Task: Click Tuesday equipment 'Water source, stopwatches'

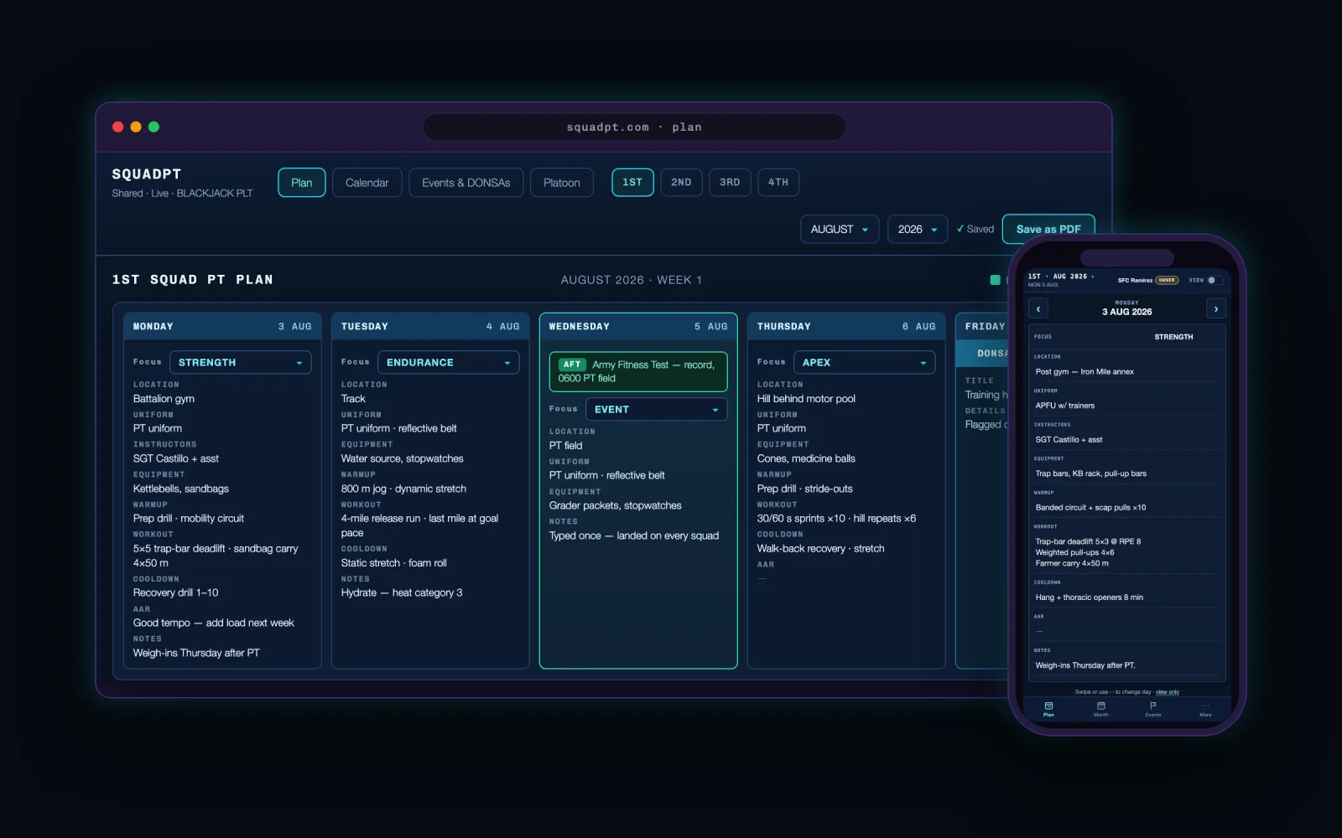Action: point(403,458)
